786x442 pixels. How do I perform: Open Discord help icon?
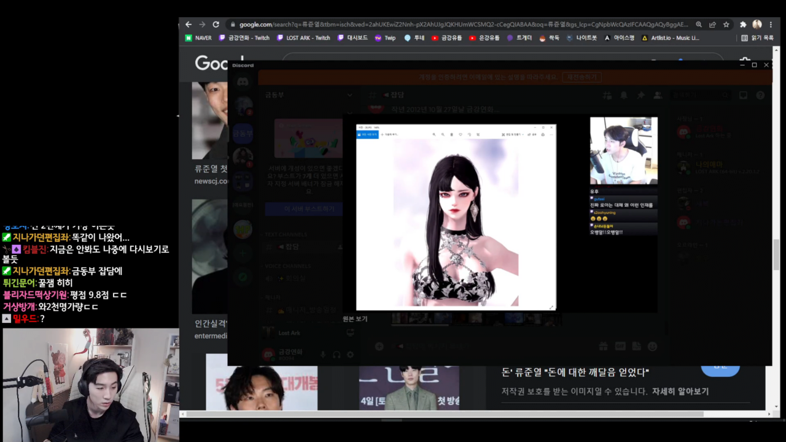[x=760, y=95]
